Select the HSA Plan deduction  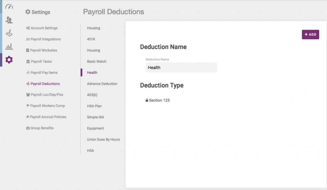click(x=95, y=106)
